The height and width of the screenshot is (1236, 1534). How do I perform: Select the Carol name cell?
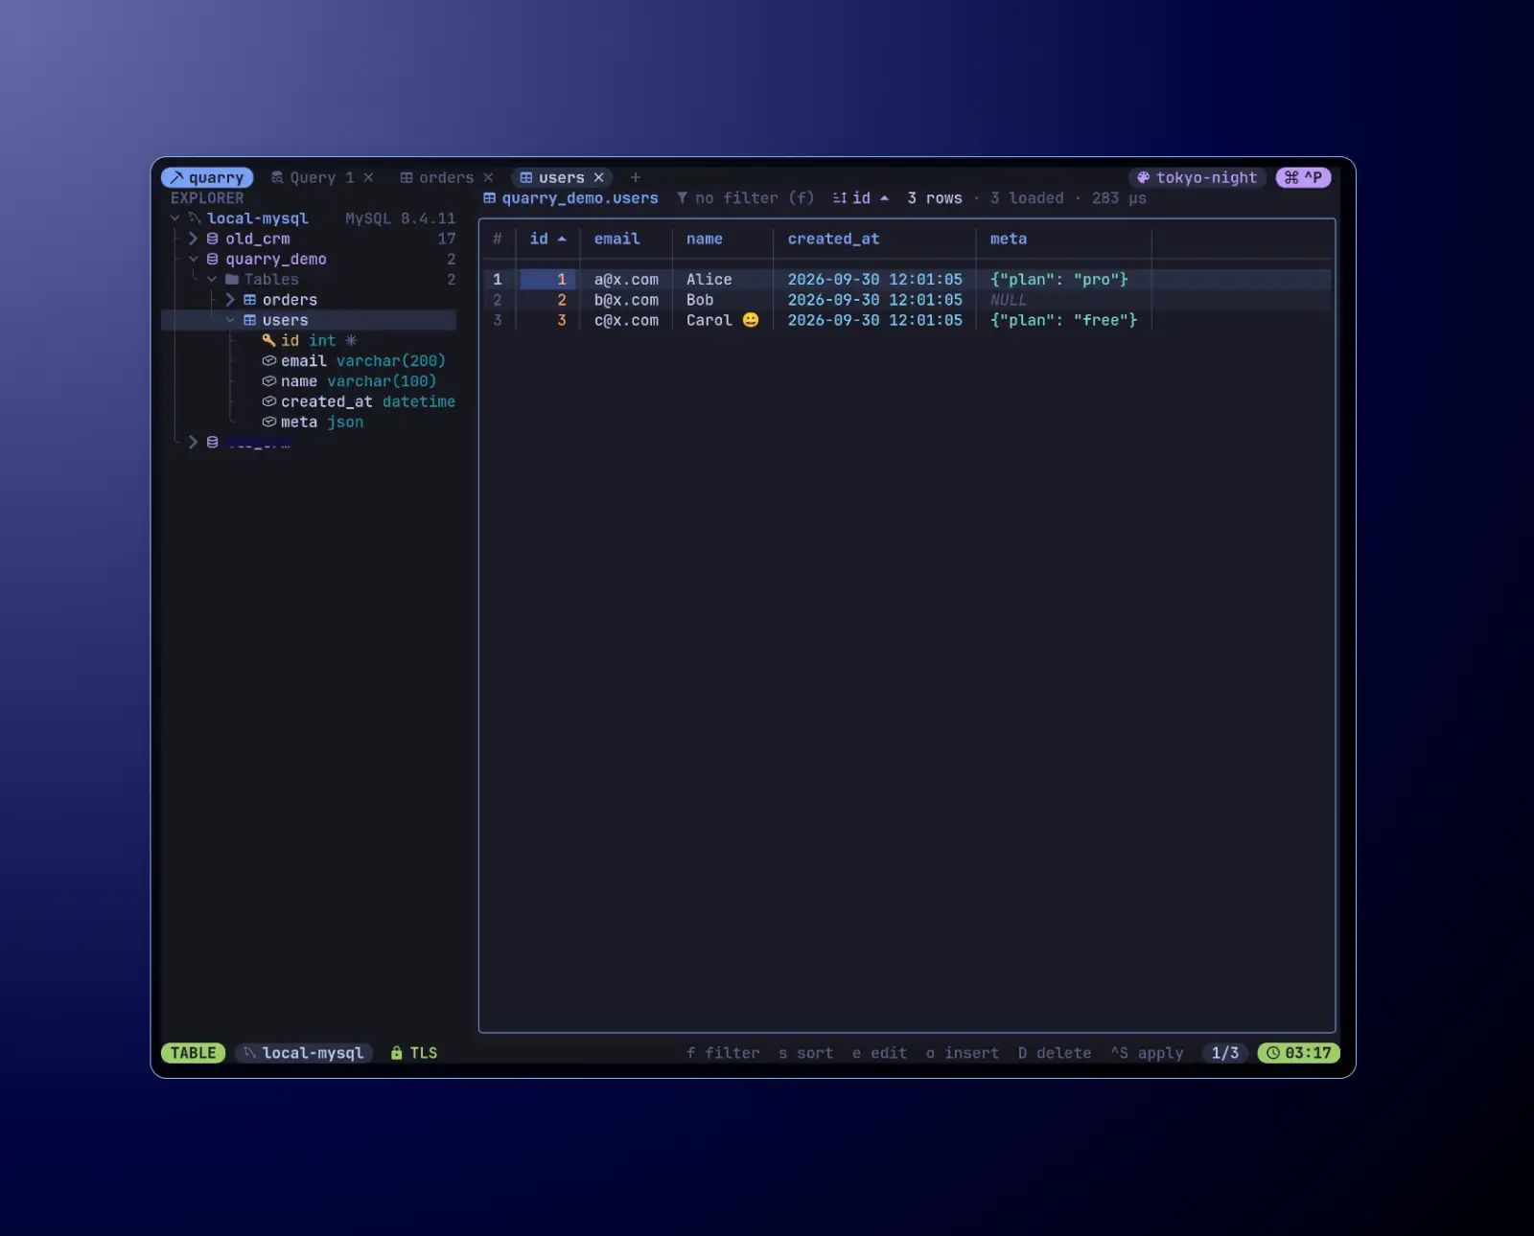coord(723,320)
